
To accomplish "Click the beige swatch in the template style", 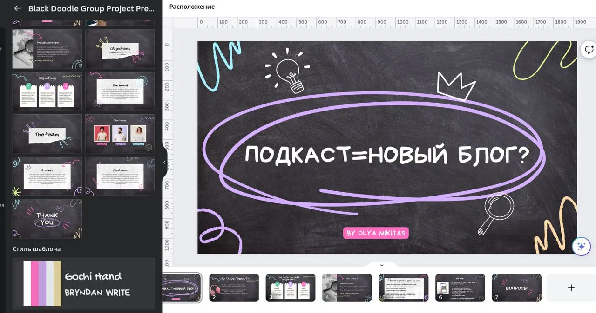I will tap(57, 284).
